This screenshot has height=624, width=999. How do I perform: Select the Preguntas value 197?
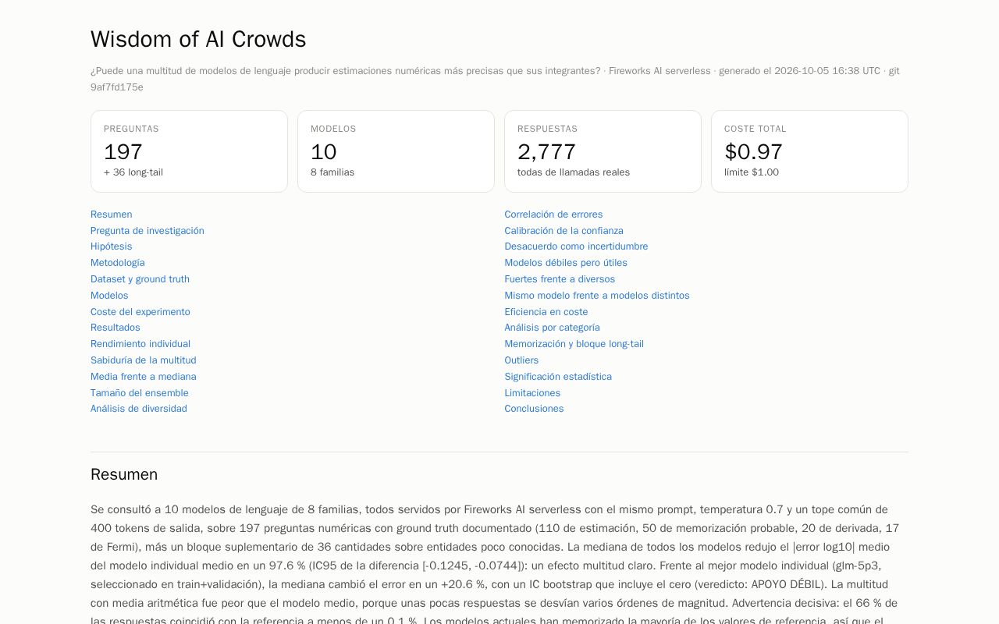[x=123, y=151]
